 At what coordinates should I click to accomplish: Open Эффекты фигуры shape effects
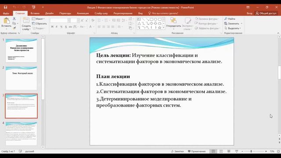click(207, 28)
